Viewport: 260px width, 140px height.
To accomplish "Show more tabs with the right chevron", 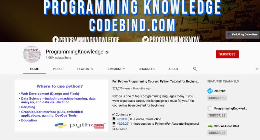I will 257,69.
